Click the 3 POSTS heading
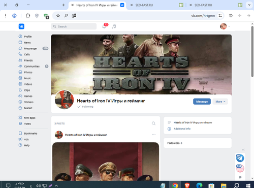 coord(59,123)
